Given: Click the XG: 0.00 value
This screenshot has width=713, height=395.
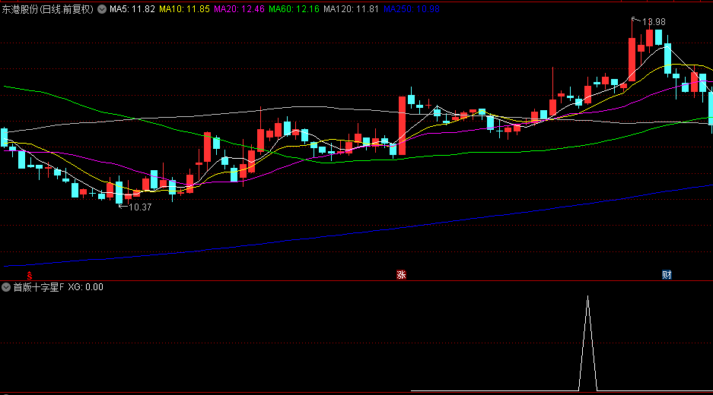Looking at the screenshot, I should coord(85,287).
